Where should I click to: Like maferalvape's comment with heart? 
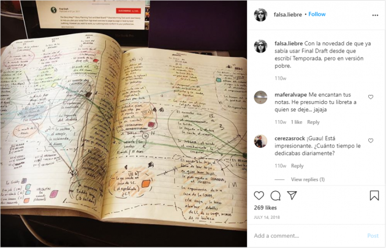pyautogui.click(x=371, y=97)
